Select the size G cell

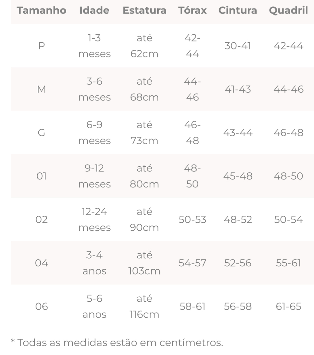41,133
